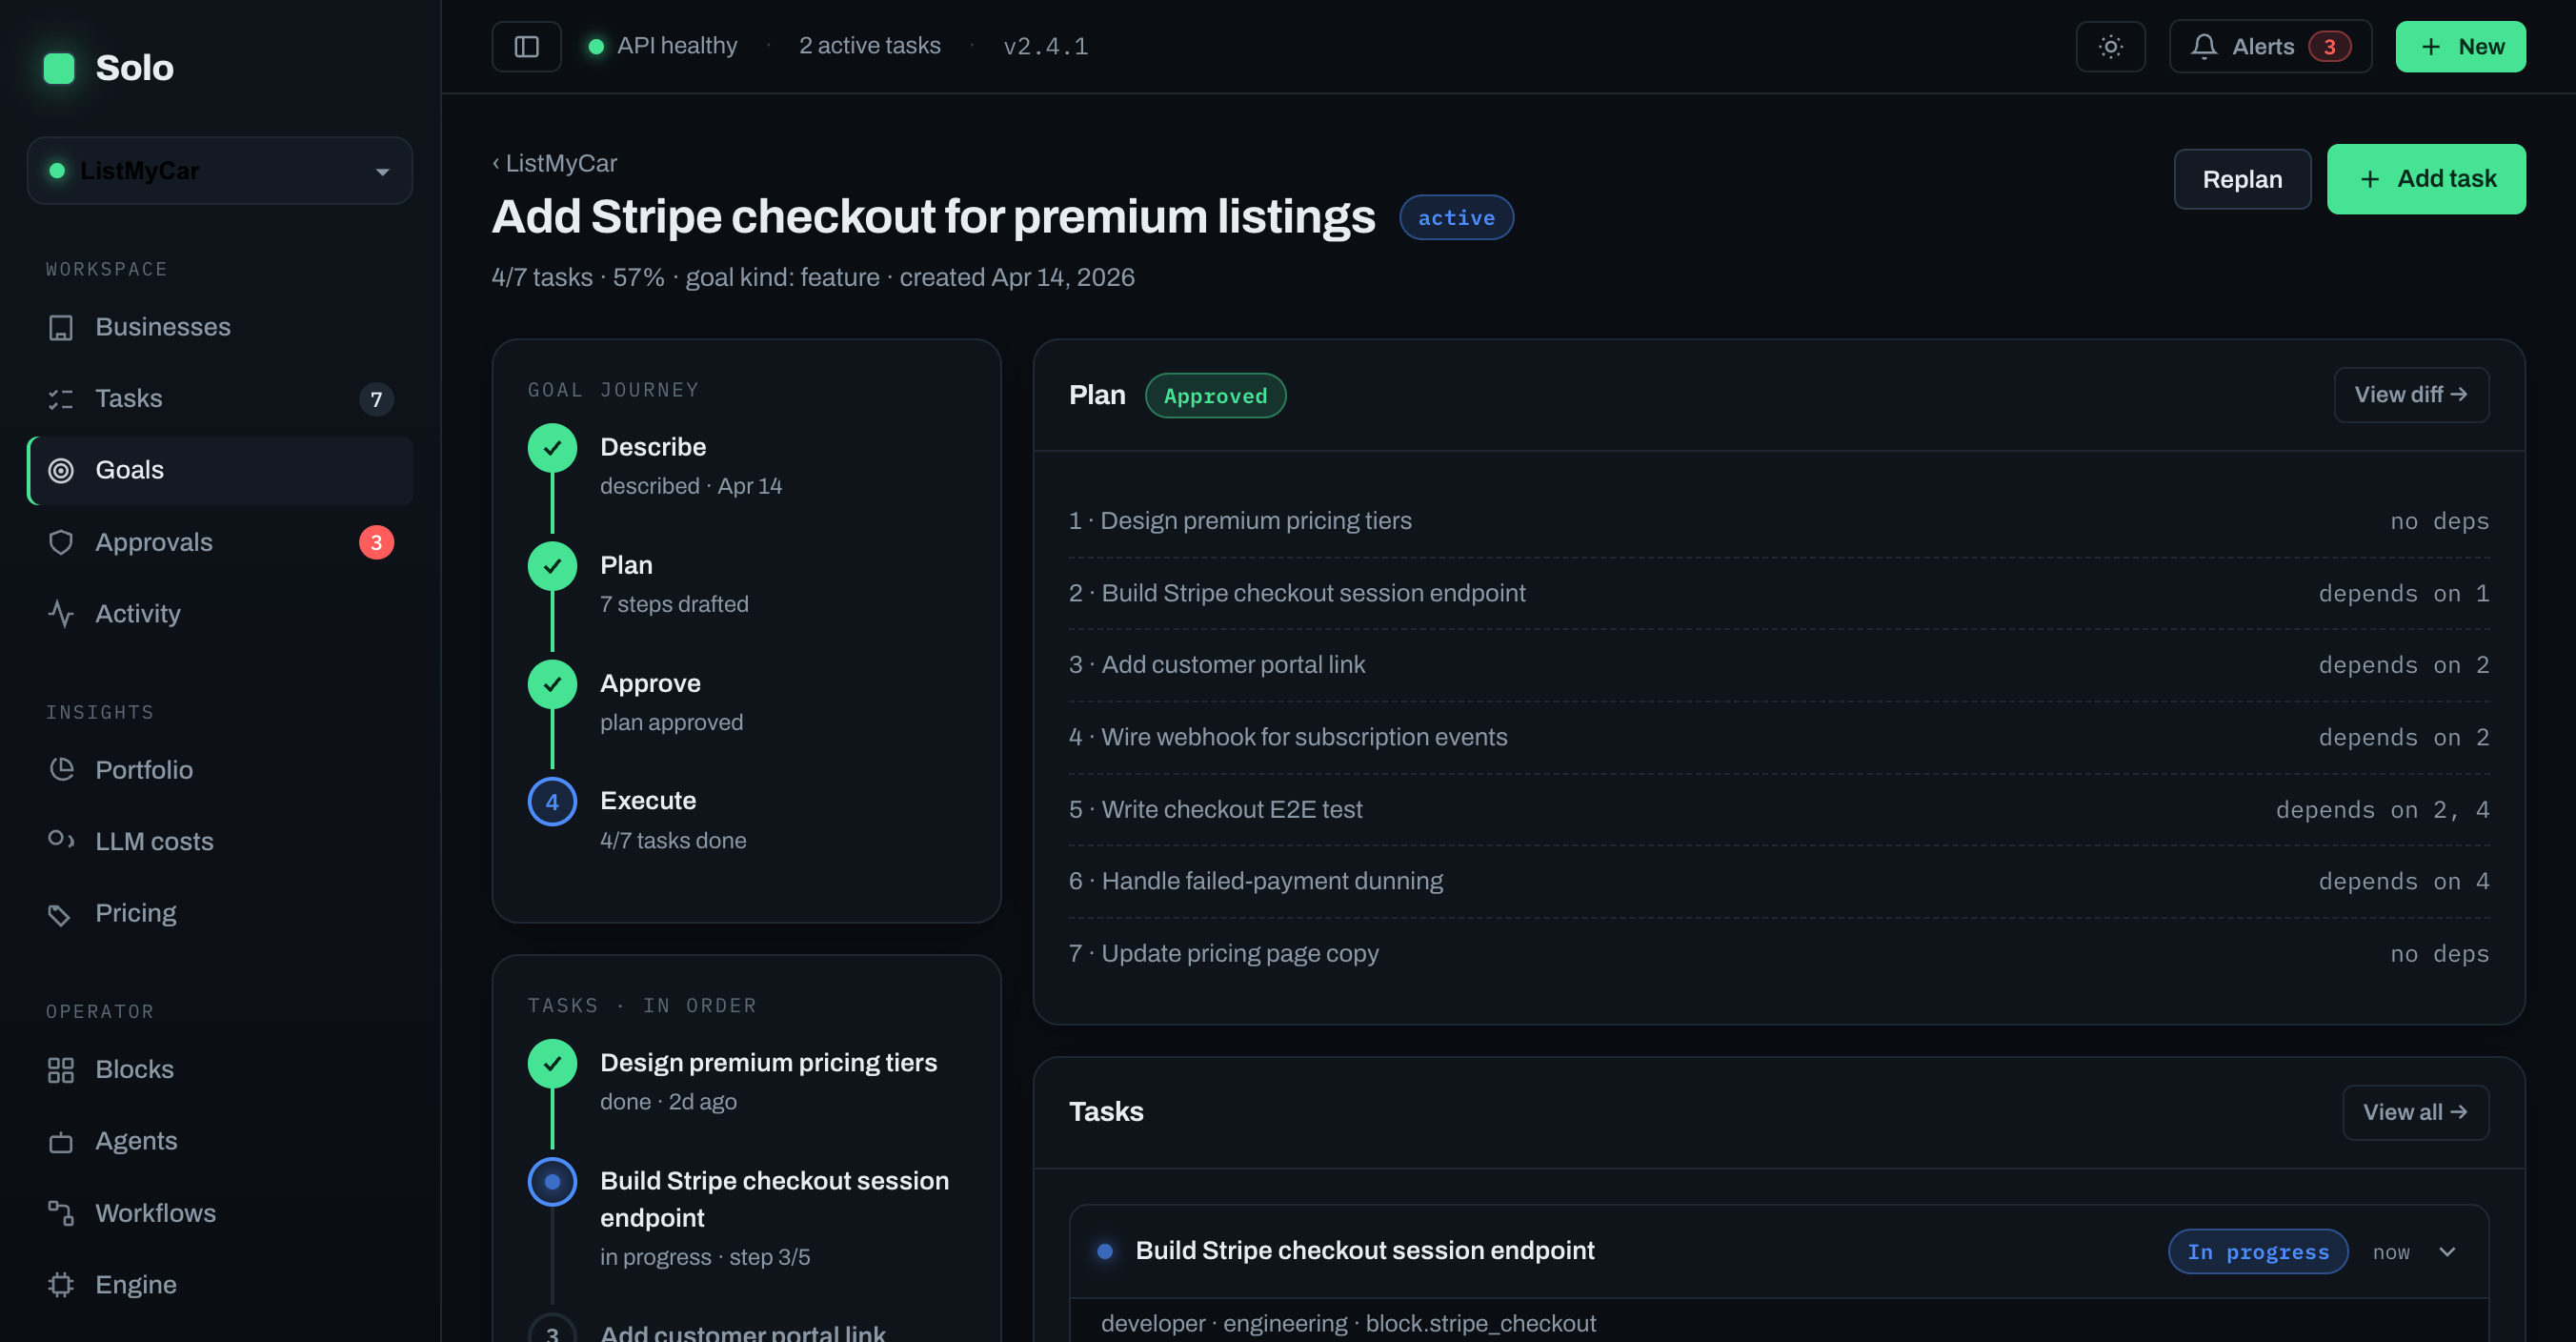Click the Blocks grid icon

pyautogui.click(x=61, y=1068)
